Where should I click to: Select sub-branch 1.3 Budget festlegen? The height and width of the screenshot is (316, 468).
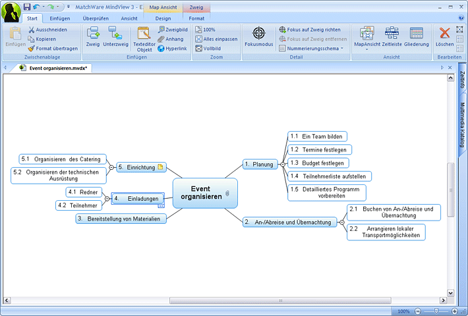318,163
